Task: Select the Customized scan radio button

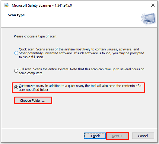Action: (x=16, y=87)
